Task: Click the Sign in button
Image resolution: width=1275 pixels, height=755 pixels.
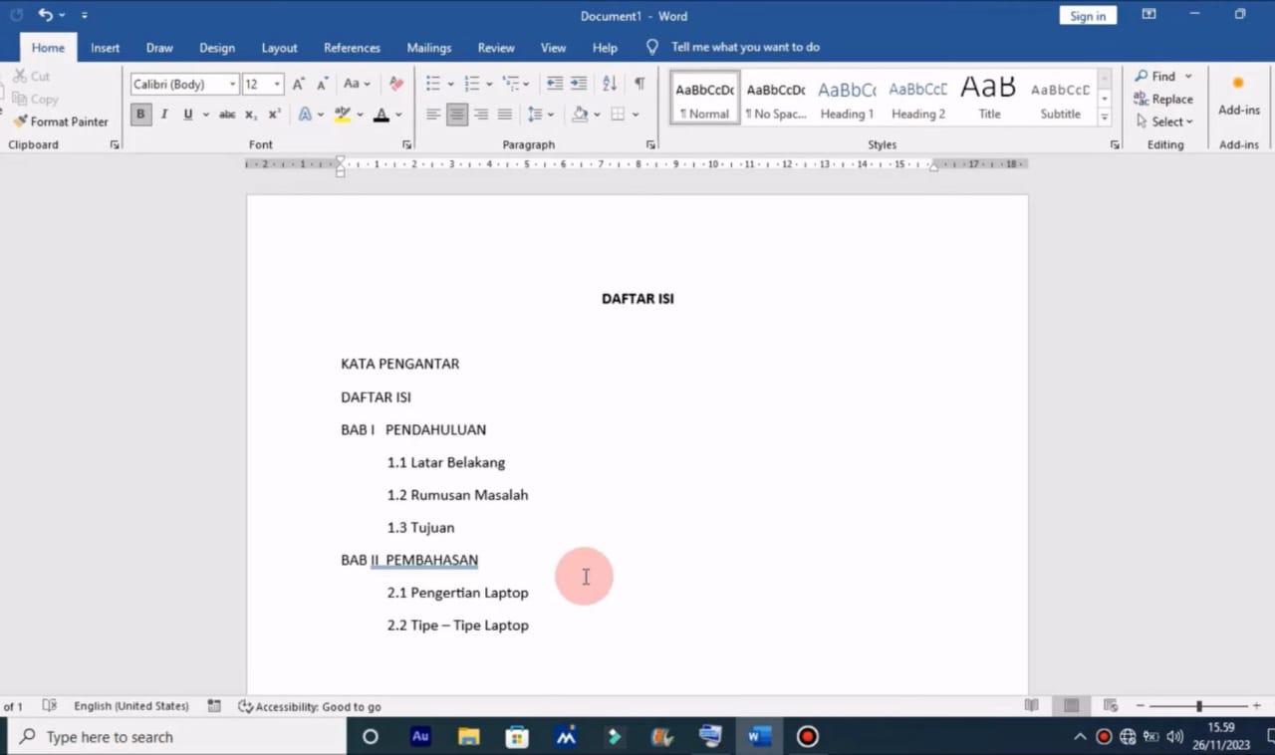Action: 1088,15
